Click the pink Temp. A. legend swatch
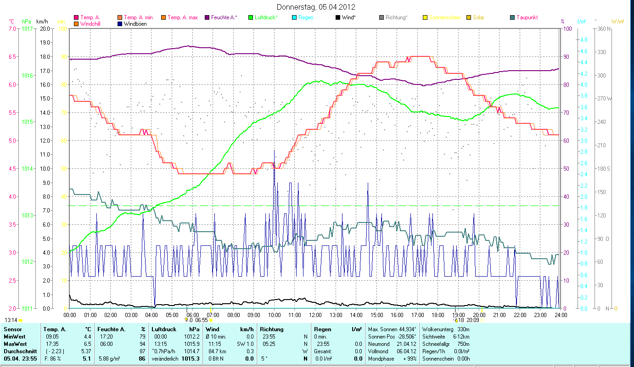The width and height of the screenshot is (634, 367). pyautogui.click(x=76, y=18)
